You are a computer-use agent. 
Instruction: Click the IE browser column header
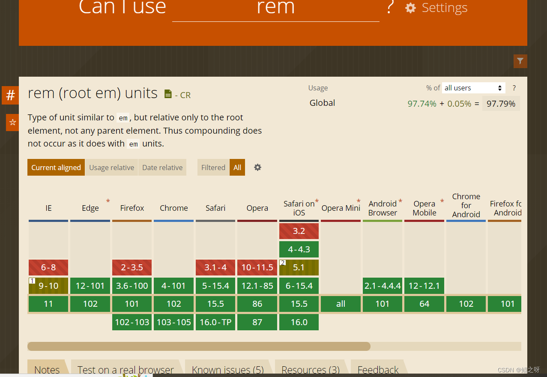click(48, 208)
